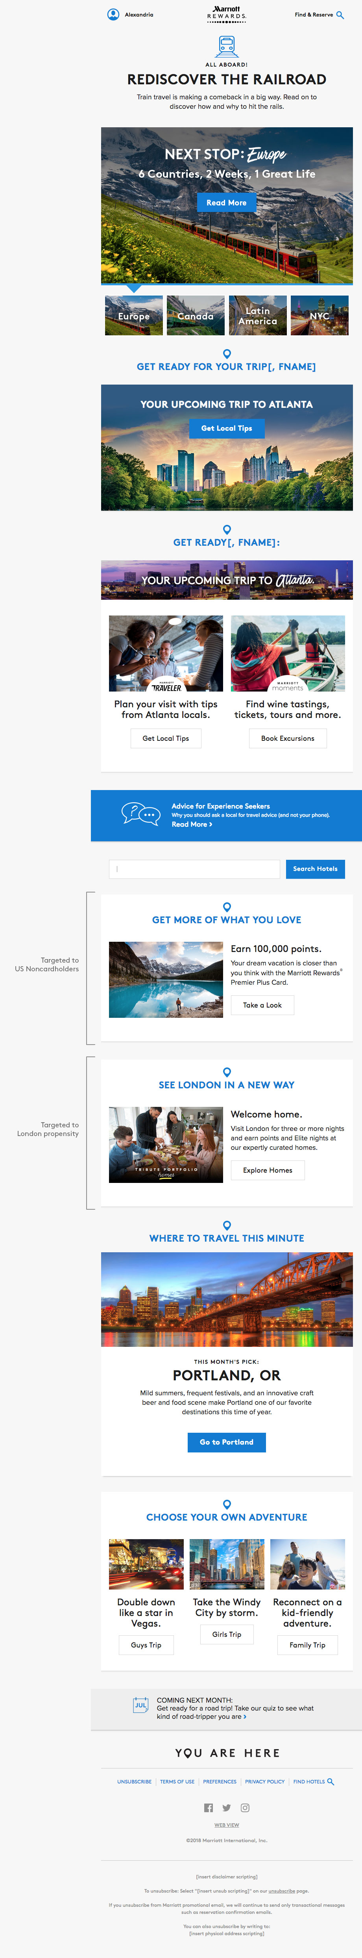Select the Canada destination thumbnail
The width and height of the screenshot is (362, 1958).
(196, 316)
